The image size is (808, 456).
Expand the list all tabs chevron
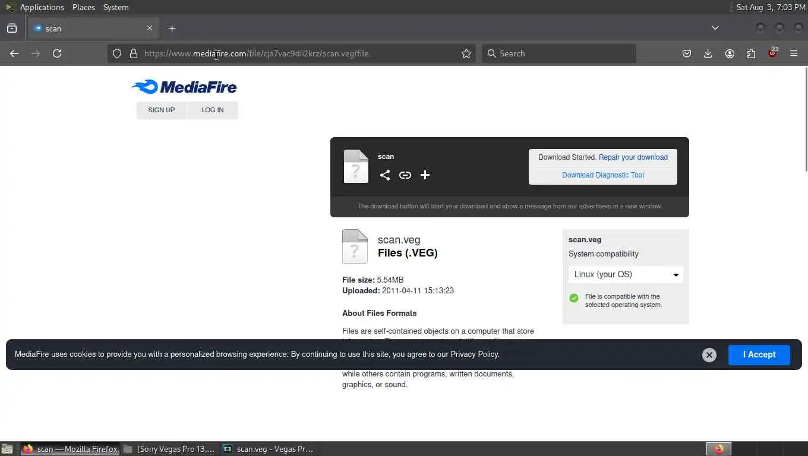(715, 28)
